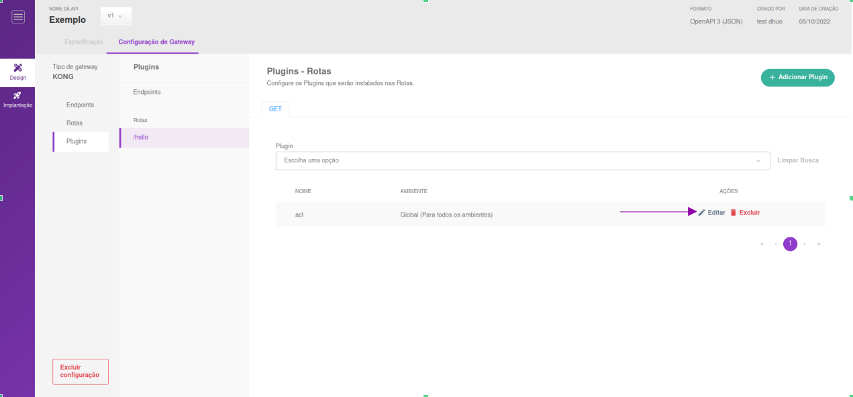Select the Configuração de Gateway tab
The image size is (853, 397).
pos(156,42)
